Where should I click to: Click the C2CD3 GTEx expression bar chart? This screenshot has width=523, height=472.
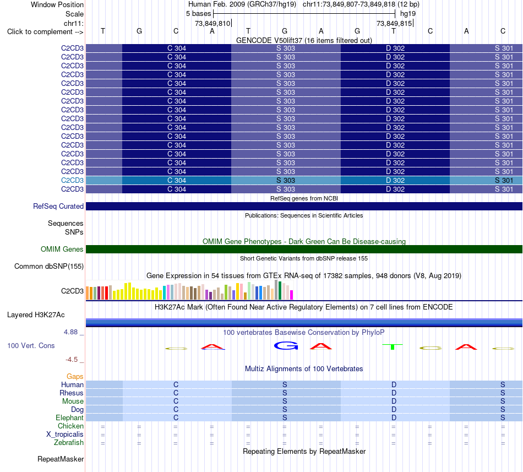click(x=189, y=290)
